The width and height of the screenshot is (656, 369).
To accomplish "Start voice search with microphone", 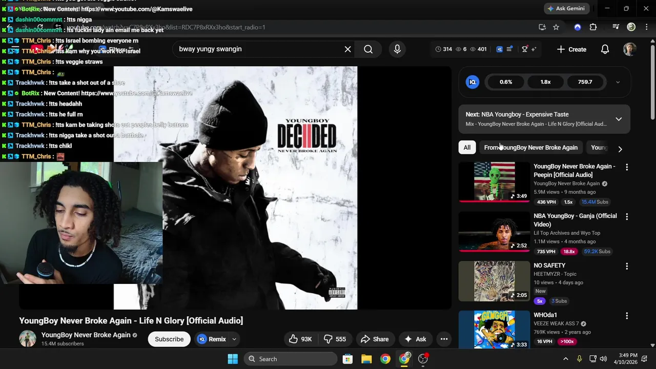I will 397,49.
